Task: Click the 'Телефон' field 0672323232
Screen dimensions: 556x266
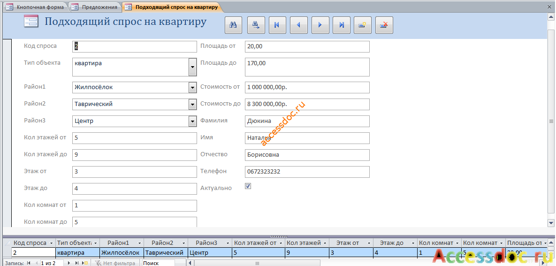Action: [307, 172]
